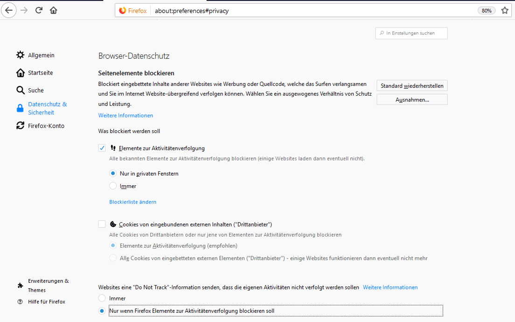Uncheck 'Elemente zur Aktivitätenverfolgung' checkbox
The width and height of the screenshot is (515, 322).
(102, 148)
